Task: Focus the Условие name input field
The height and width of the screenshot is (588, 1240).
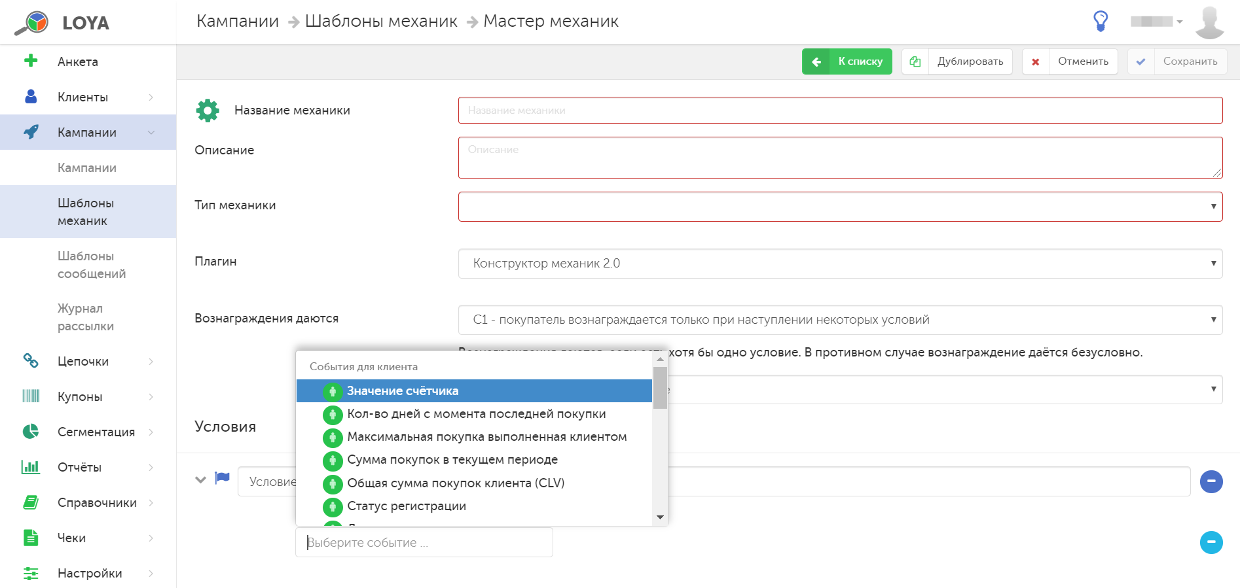Action: [x=714, y=481]
